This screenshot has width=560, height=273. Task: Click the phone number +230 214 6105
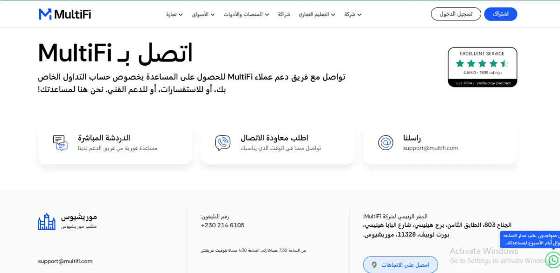[x=223, y=225]
